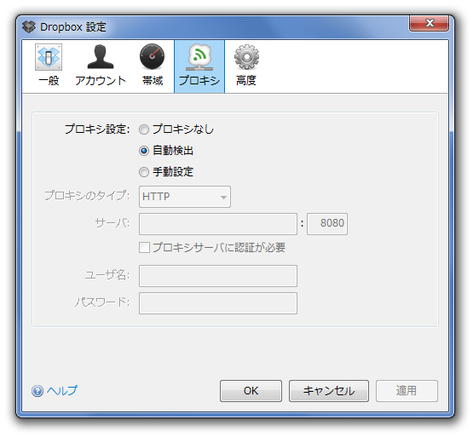Click the キャンセル button
The height and width of the screenshot is (437, 473).
(328, 391)
